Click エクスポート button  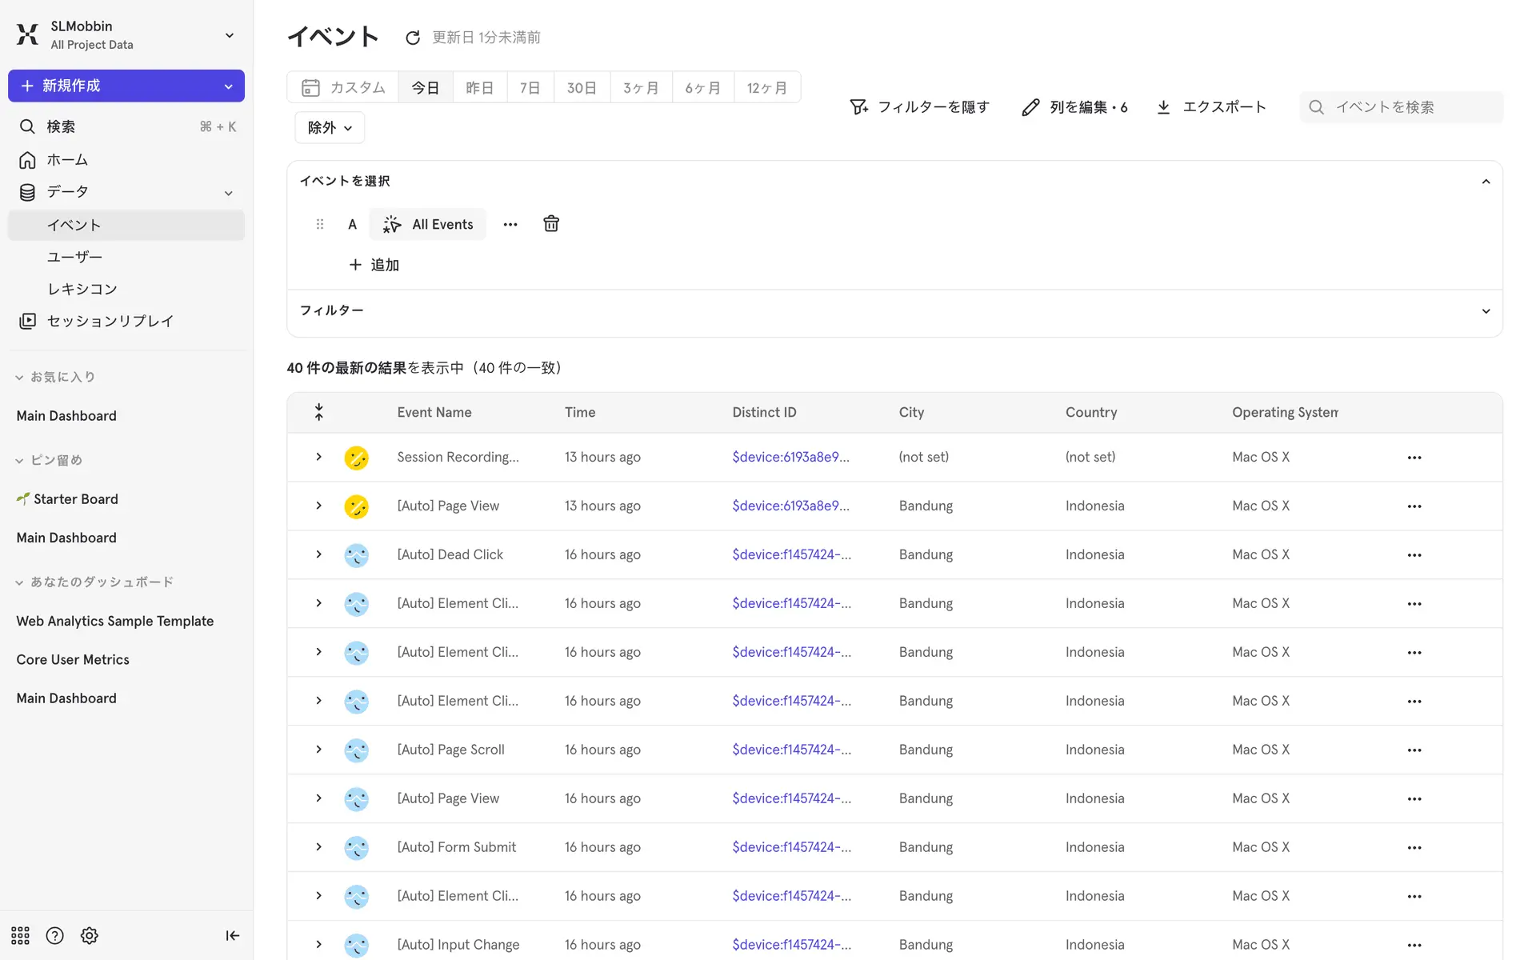[1211, 107]
